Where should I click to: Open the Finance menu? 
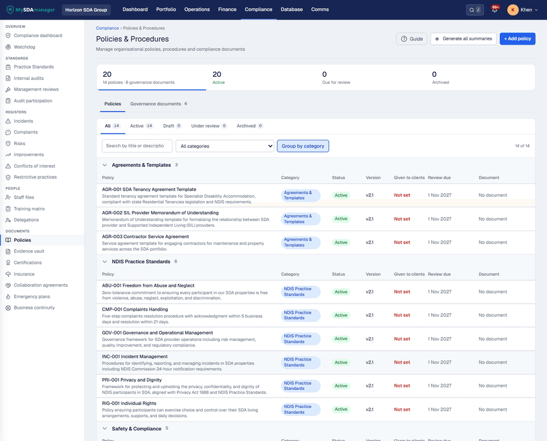tap(227, 9)
